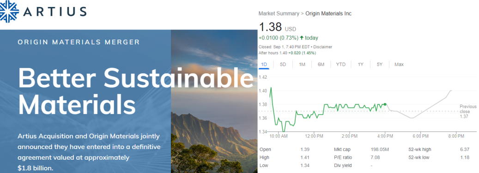Click the Origin Materials Inc title
This screenshot has height=173, width=479.
[328, 13]
